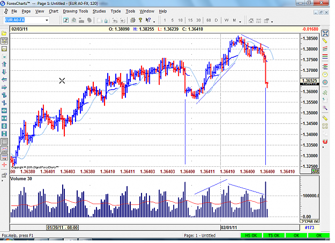The height and width of the screenshot is (243, 335).
Task: Click the Volume 30 study label
Action: (21, 179)
